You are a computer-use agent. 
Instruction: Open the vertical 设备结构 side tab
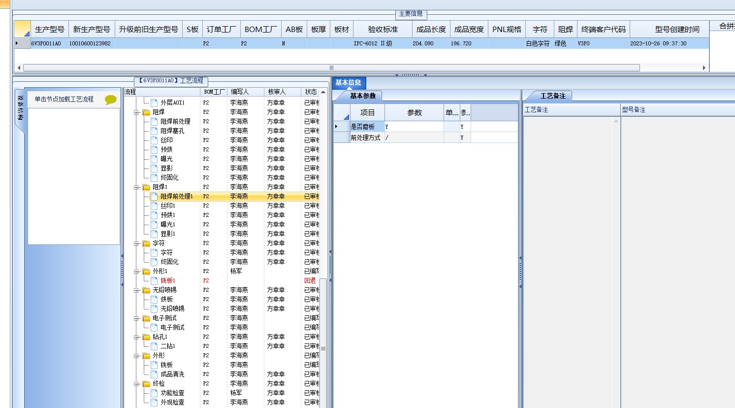pyautogui.click(x=20, y=107)
